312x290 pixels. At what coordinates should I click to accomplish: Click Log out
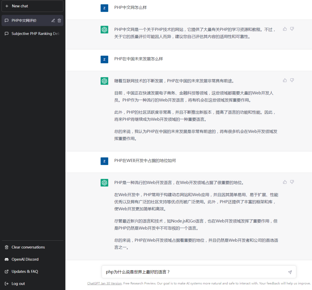coord(32,284)
